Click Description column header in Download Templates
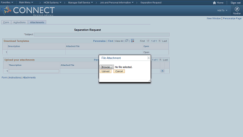 coord(14,46)
